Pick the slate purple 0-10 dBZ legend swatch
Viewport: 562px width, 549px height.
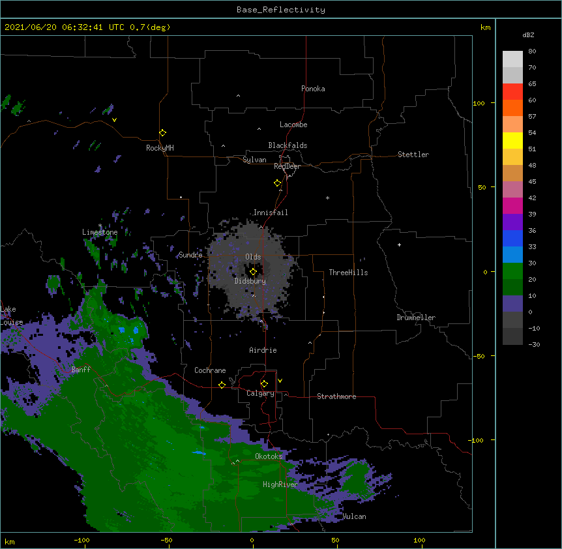512,304
